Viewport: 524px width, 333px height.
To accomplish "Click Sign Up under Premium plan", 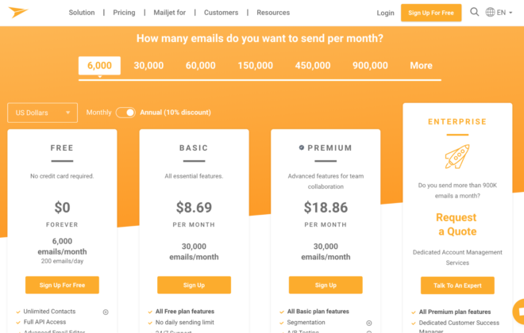I will [326, 285].
